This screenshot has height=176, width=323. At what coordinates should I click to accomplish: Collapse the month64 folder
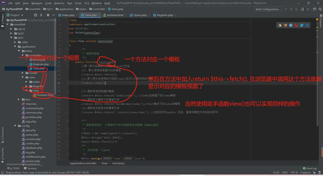tap(7, 25)
